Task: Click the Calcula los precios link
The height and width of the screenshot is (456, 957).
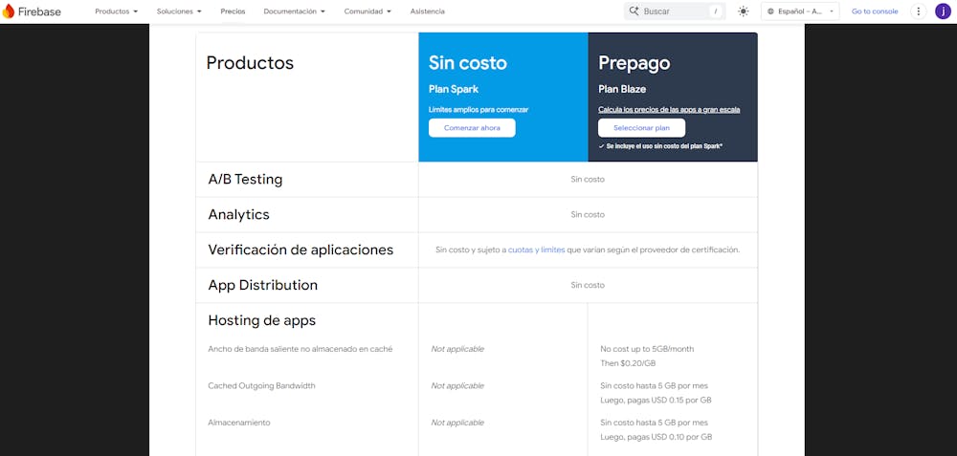Action: 669,110
